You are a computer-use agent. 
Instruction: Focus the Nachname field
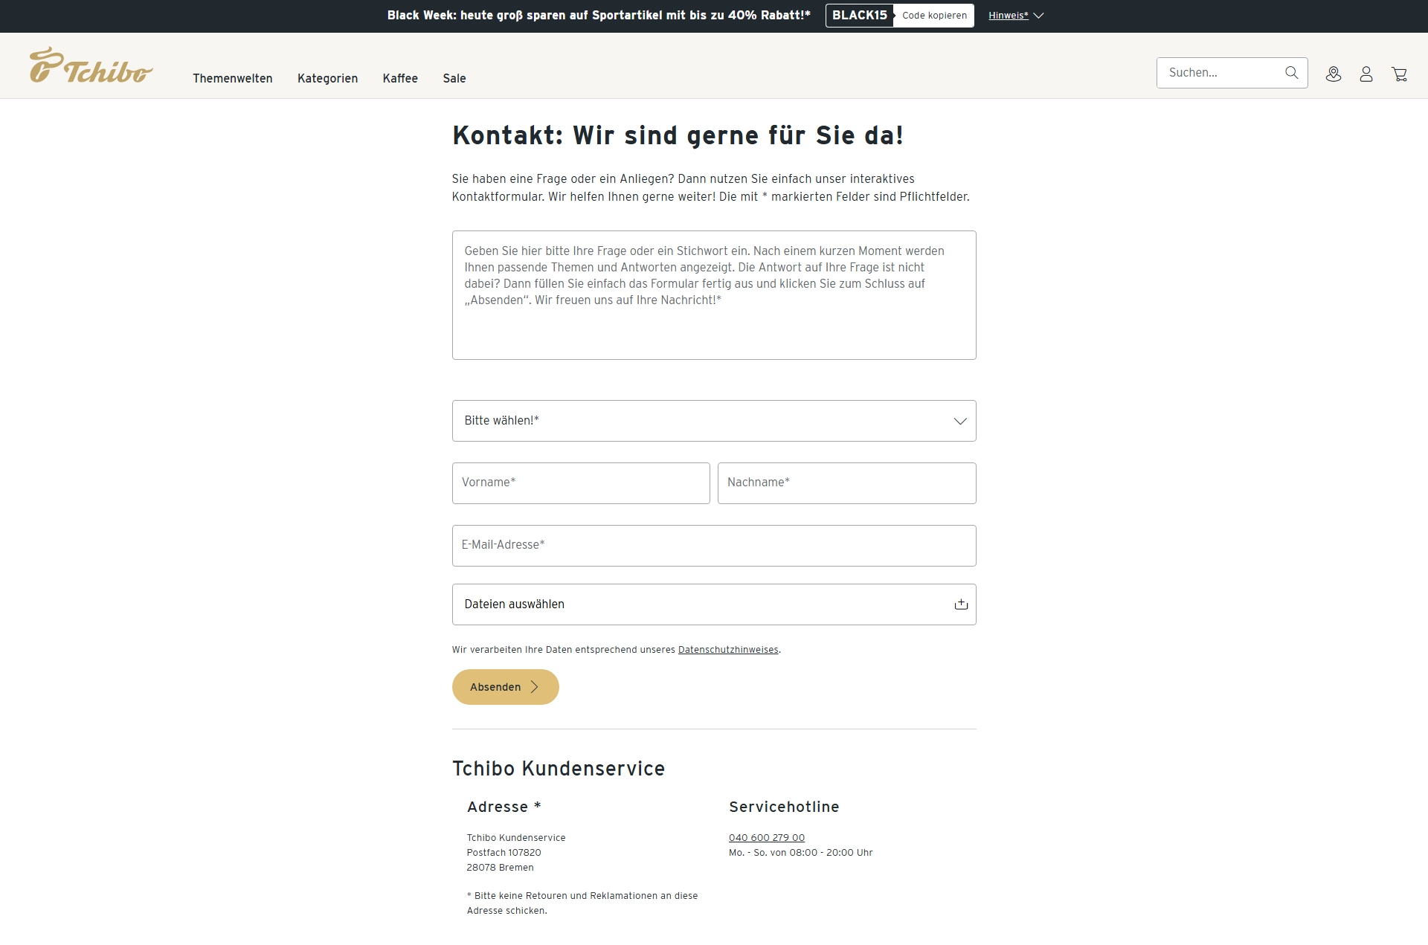point(847,483)
